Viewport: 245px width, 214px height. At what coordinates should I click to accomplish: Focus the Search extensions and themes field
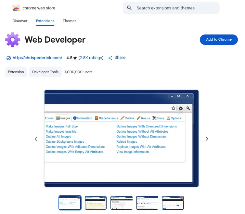(x=171, y=8)
